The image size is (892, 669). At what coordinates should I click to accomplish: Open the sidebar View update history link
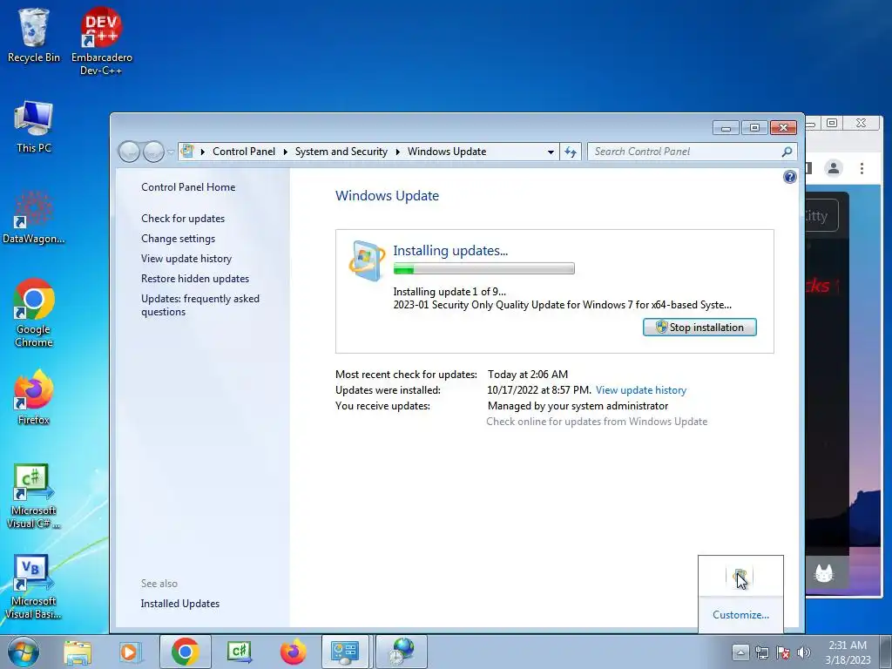pyautogui.click(x=186, y=258)
